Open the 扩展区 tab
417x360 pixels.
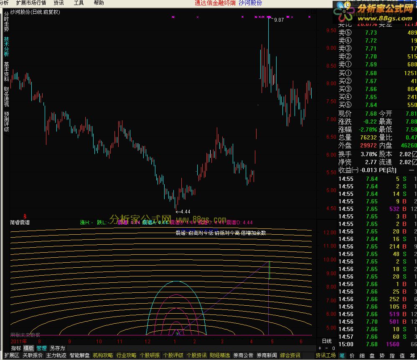[x=12, y=355]
